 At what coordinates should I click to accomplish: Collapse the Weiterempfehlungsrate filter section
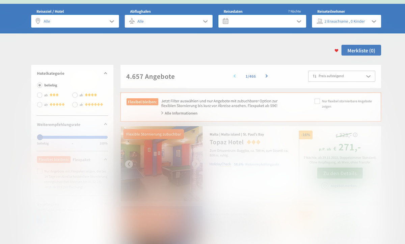coord(105,124)
